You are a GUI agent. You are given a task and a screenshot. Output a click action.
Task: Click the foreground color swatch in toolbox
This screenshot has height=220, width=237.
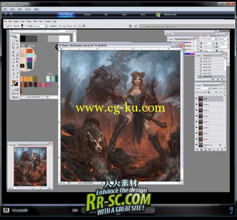[14, 82]
